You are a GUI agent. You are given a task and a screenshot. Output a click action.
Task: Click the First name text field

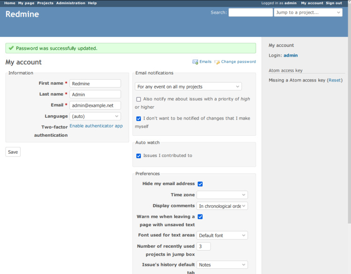point(95,83)
